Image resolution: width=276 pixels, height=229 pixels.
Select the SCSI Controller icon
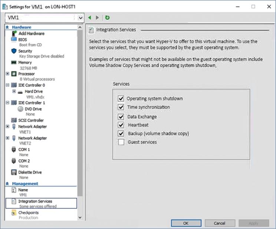(14, 120)
